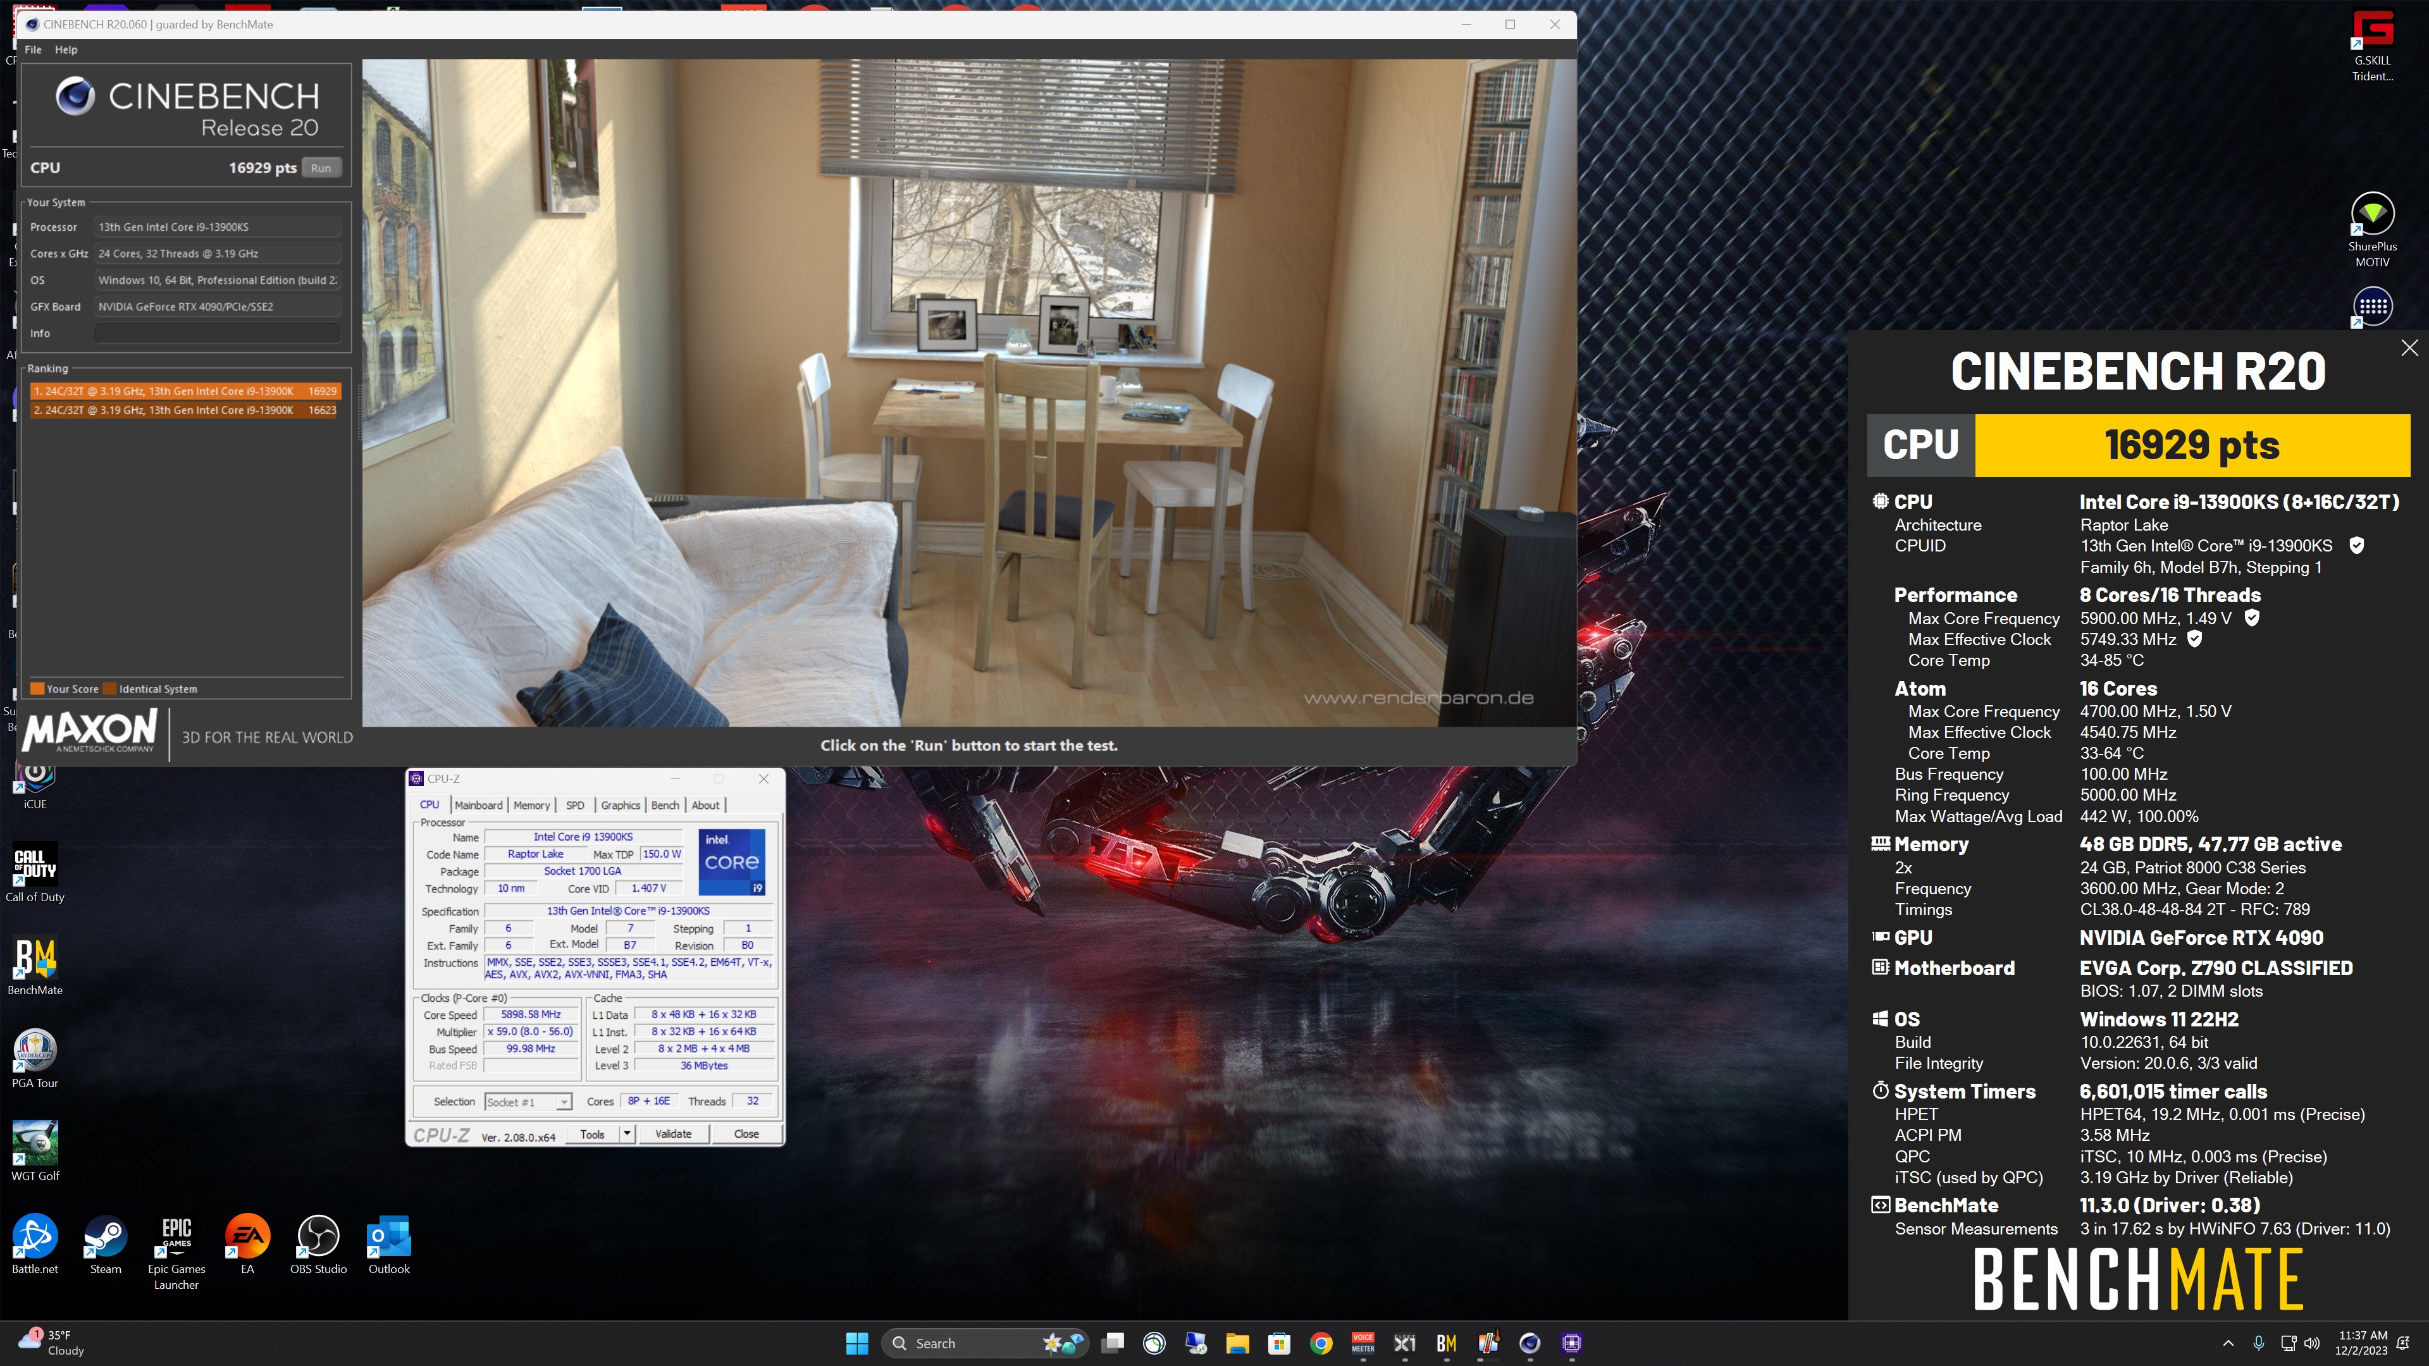Switch to the About tab in CPU-Z
Screen dimensions: 2429x1366
point(705,805)
